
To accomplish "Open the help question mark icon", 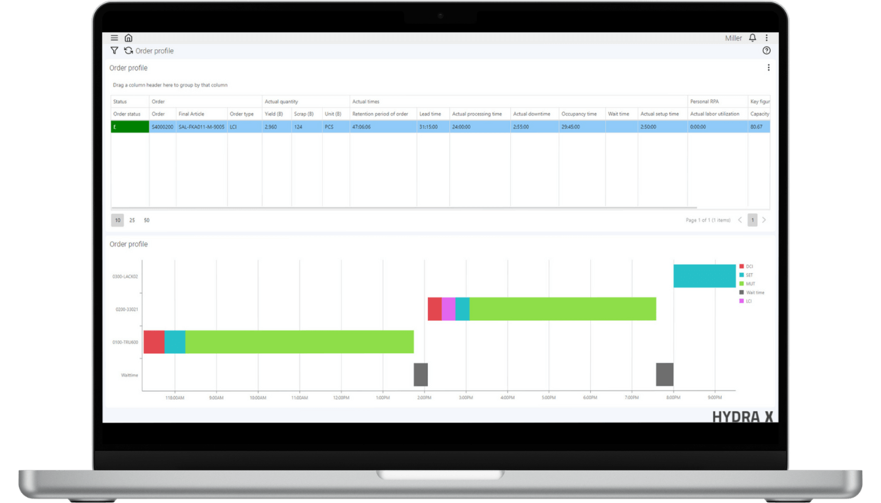I will tap(766, 51).
